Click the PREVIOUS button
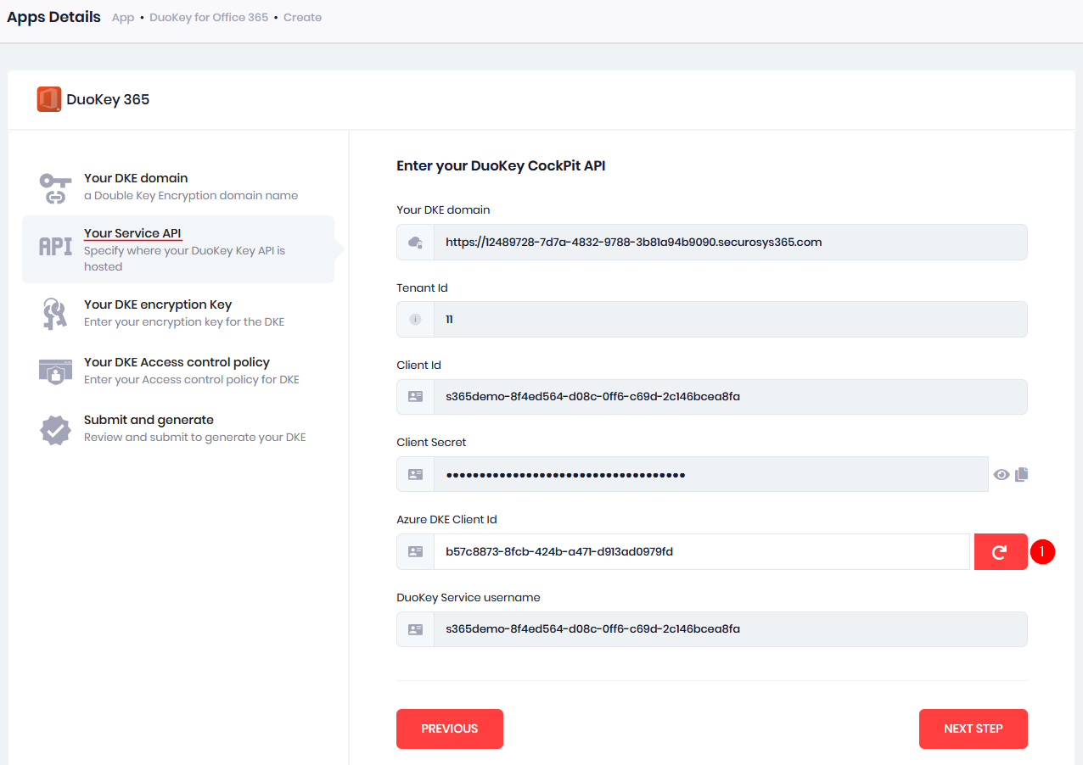 (x=450, y=729)
